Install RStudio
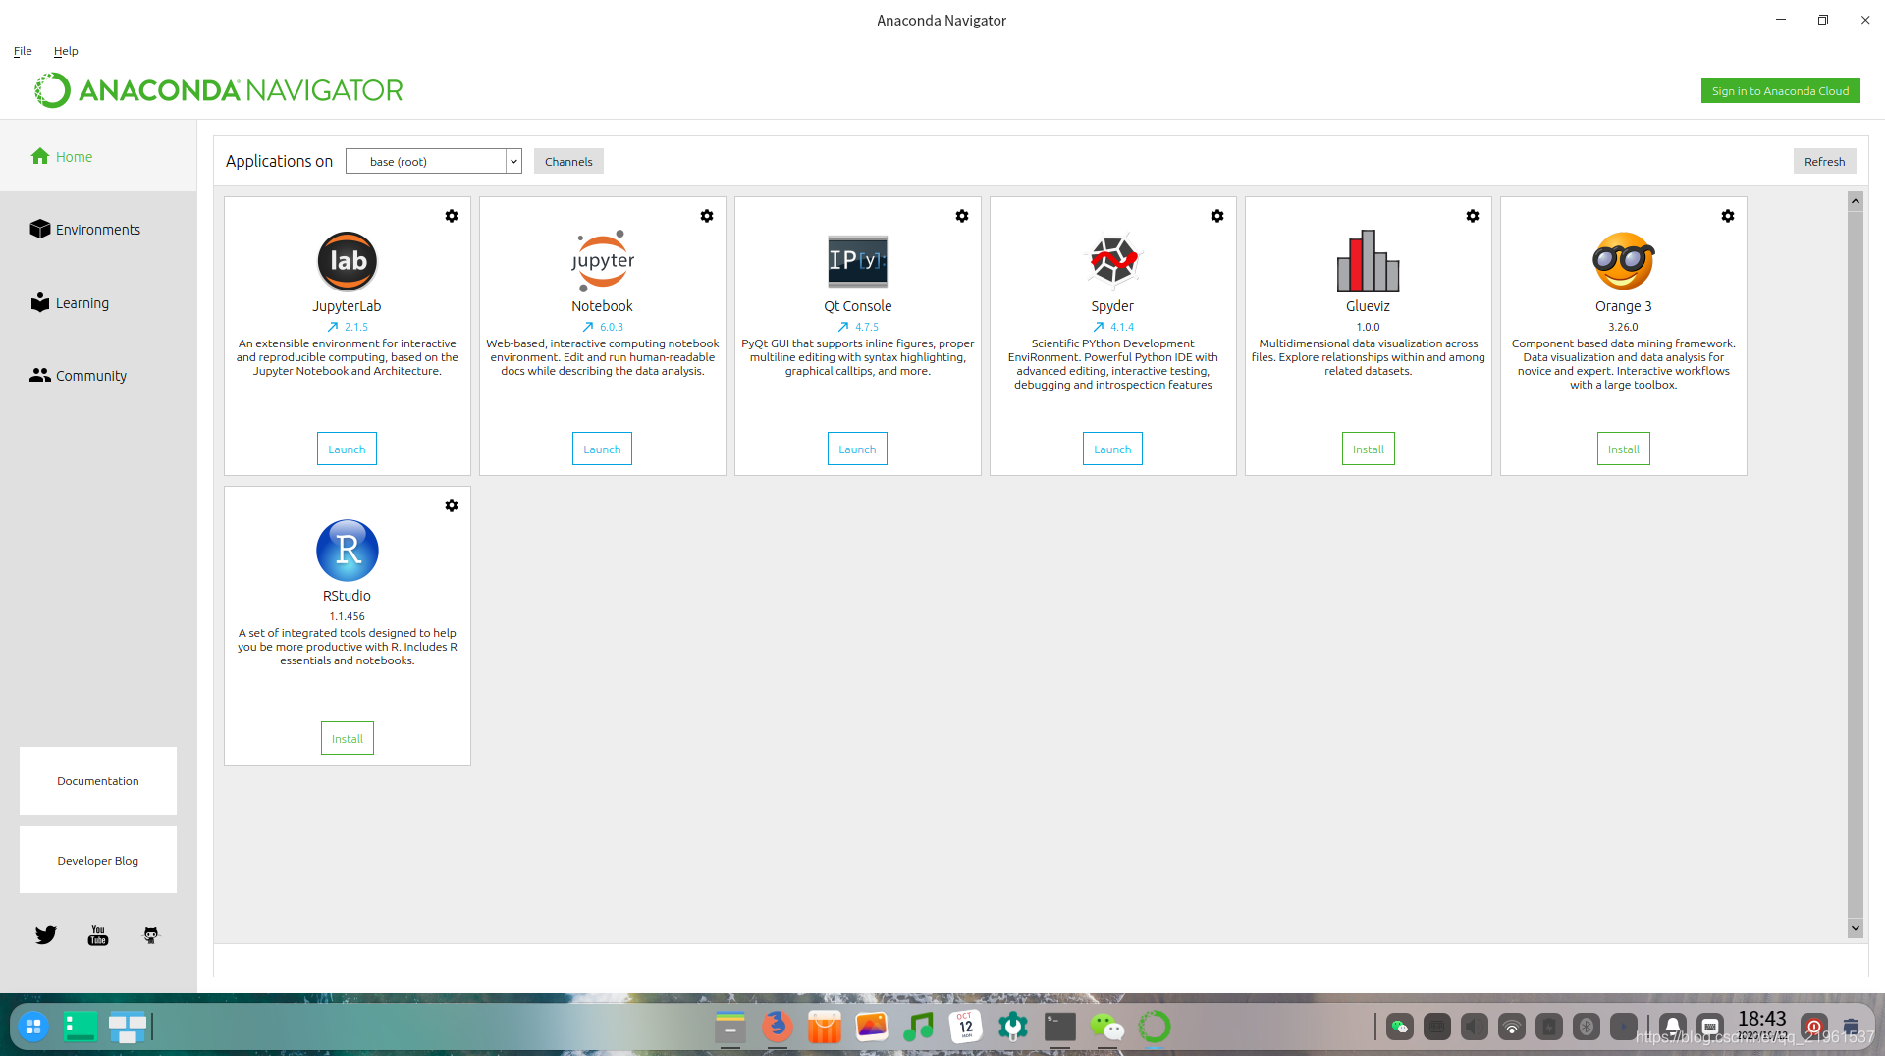The height and width of the screenshot is (1056, 1885). click(x=348, y=738)
